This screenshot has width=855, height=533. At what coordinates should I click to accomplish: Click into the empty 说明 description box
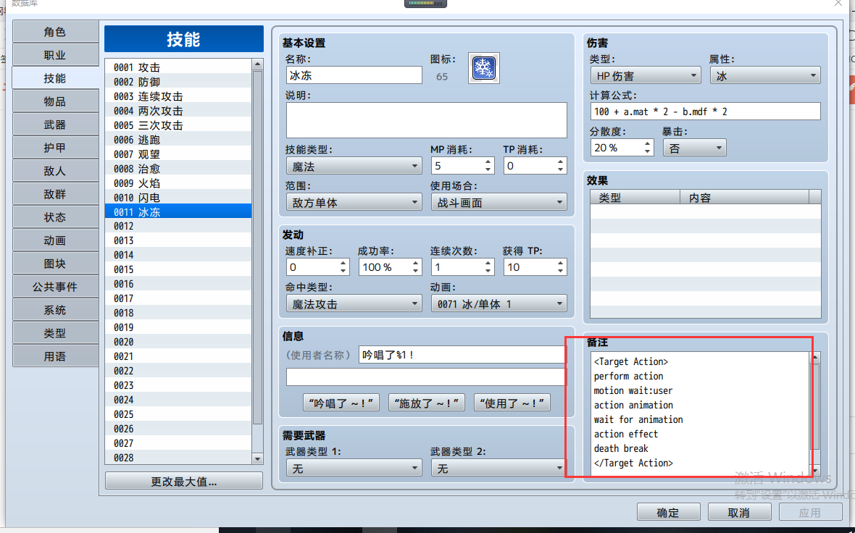[426, 120]
